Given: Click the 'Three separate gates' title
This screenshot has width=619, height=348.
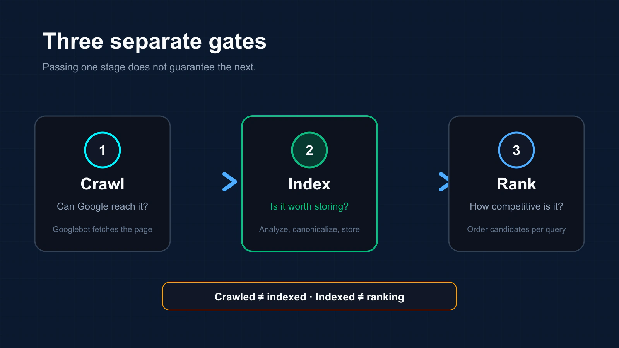Looking at the screenshot, I should tap(155, 41).
